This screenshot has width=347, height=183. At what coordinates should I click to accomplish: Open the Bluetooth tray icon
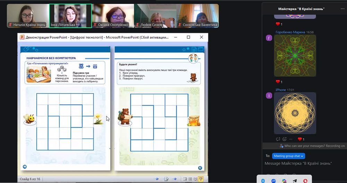tap(263, 181)
